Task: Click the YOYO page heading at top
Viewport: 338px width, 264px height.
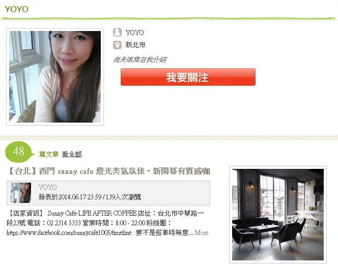Action: [x=17, y=9]
